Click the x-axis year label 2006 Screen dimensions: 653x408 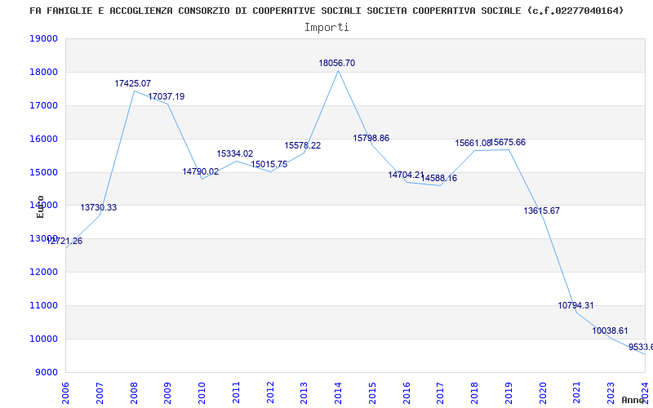click(66, 393)
